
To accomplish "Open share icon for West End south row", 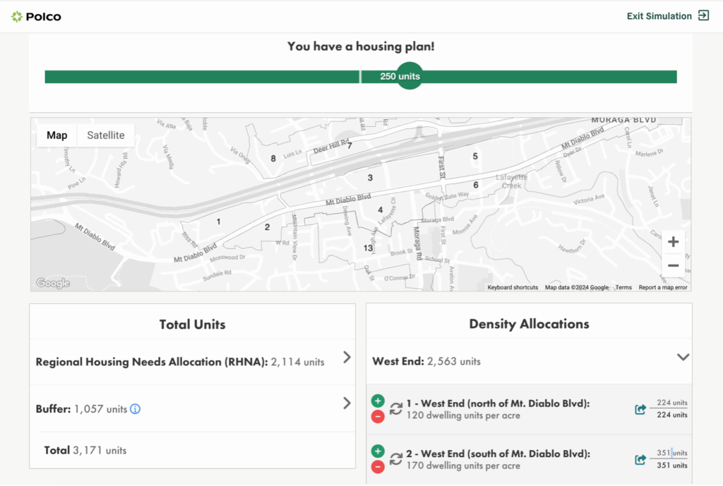I will point(640,459).
